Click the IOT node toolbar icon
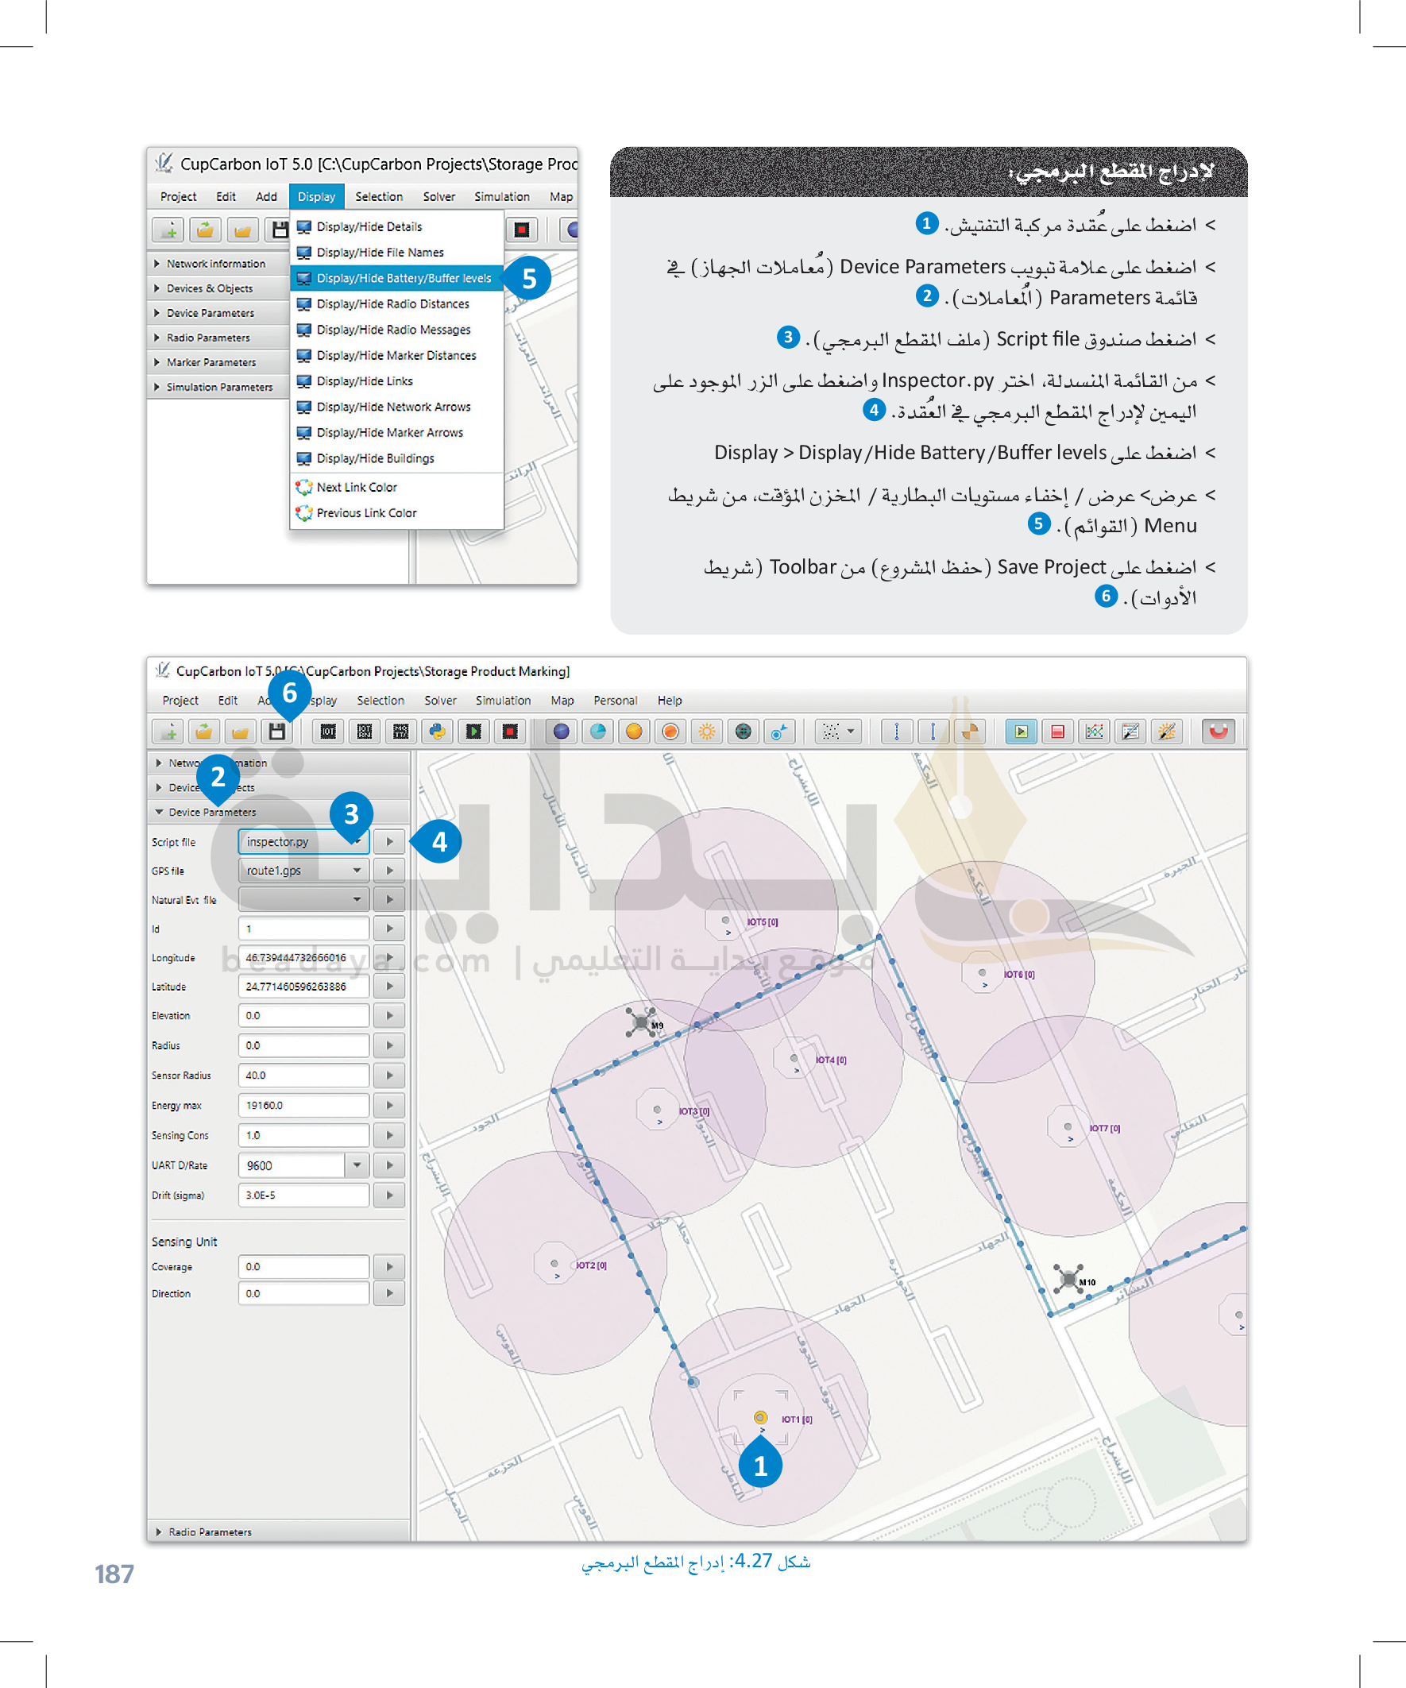1406x1688 pixels. (x=328, y=732)
